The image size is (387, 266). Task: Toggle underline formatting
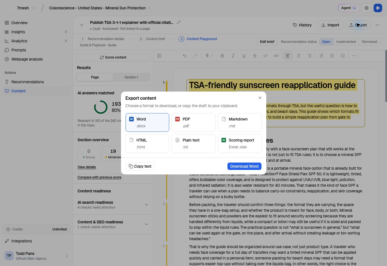point(244,56)
